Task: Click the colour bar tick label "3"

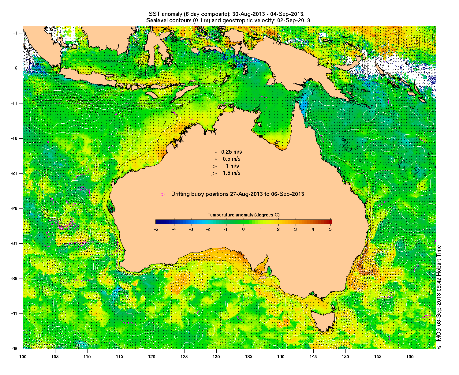Action: 296,229
